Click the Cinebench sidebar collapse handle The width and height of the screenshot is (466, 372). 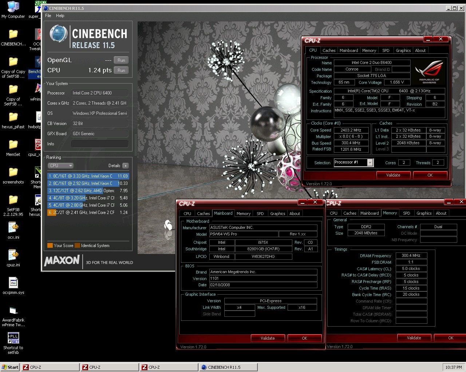[136, 145]
